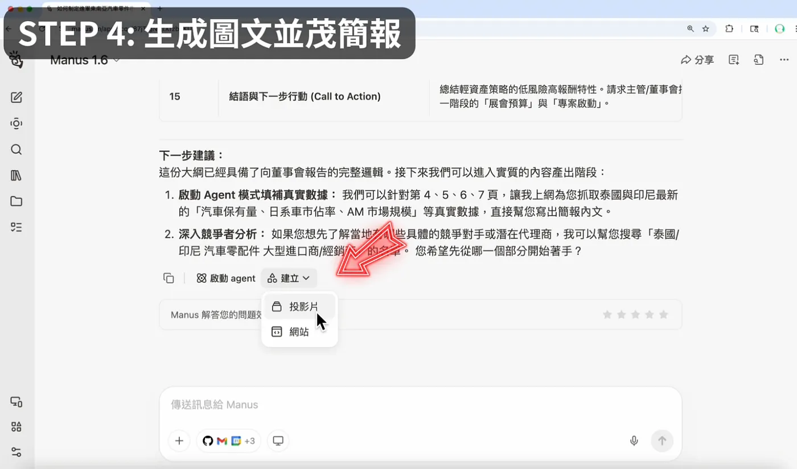Click the browser tab search icon
Image resolution: width=797 pixels, height=469 pixels.
click(754, 28)
